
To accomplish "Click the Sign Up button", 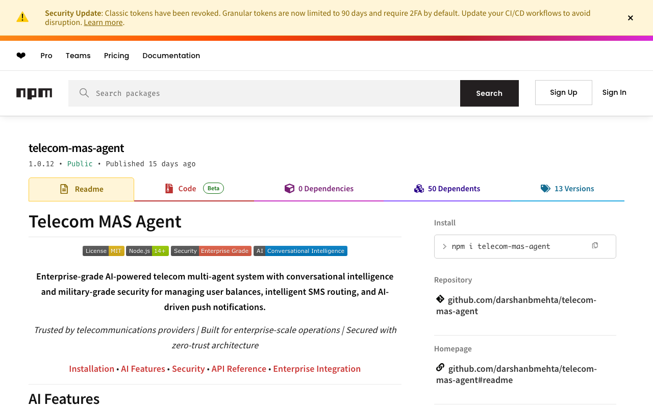I will pyautogui.click(x=564, y=92).
